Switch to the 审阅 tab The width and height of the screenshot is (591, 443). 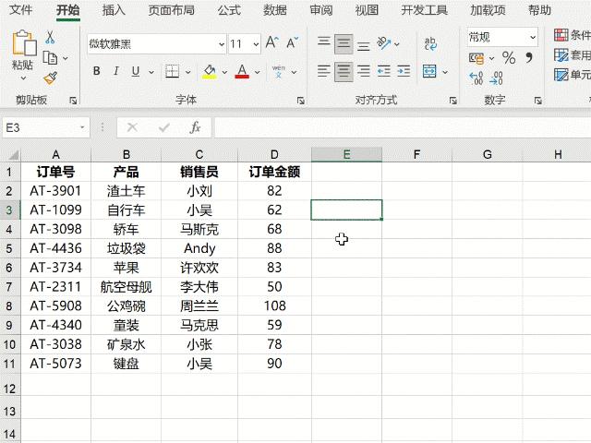coord(321,10)
